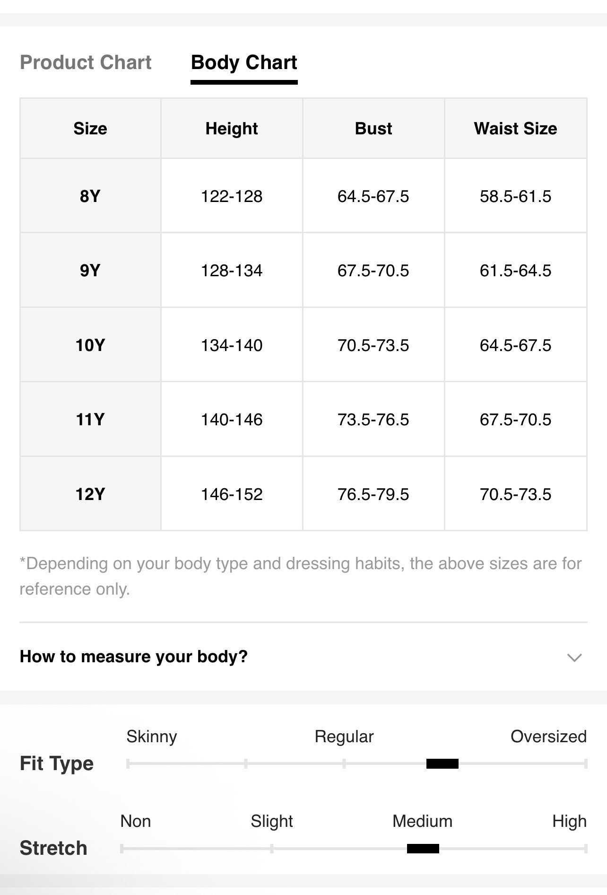Click the Fit Type slider black indicator
Viewport: 607px width, 895px height.
(x=442, y=763)
